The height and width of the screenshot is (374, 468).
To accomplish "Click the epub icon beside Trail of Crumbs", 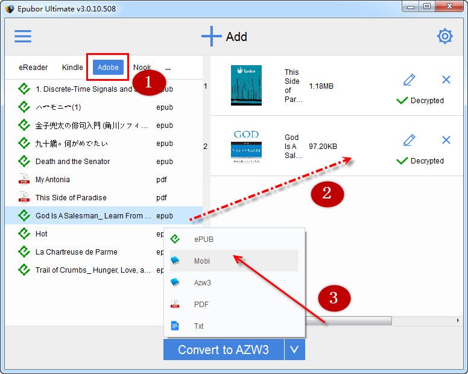I will click(24, 270).
